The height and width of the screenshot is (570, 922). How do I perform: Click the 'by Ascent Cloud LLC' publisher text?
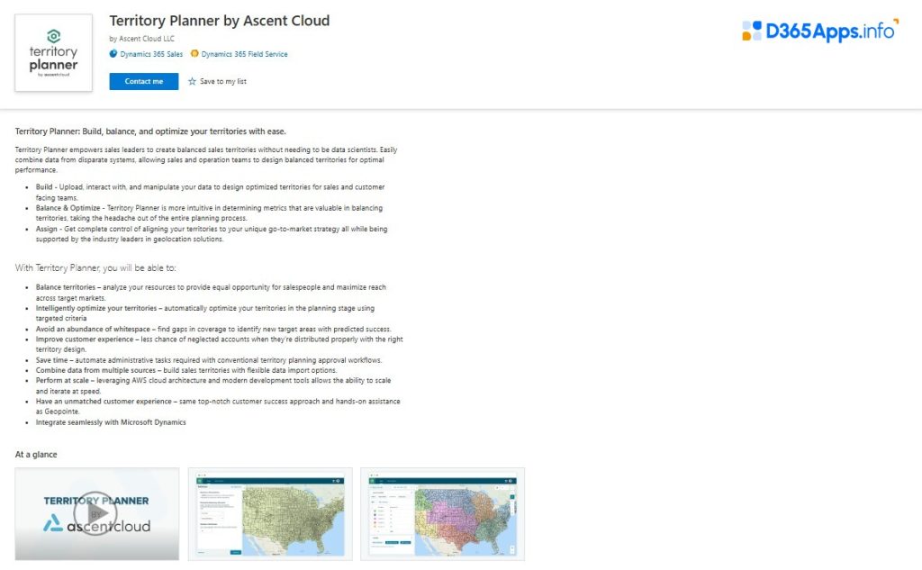click(x=141, y=38)
